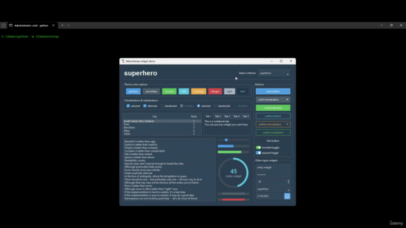Select 'South Island, New Zealand' row
The width and height of the screenshot is (406, 228).
[x=162, y=121]
